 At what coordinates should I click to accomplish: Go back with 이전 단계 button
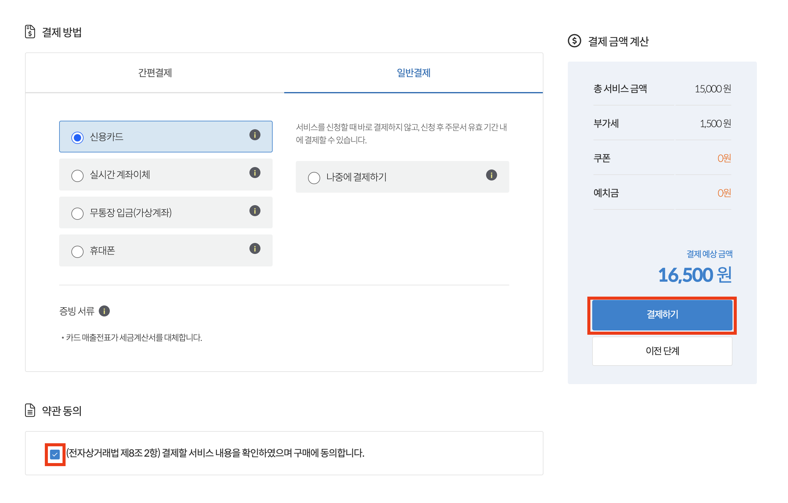pyautogui.click(x=662, y=351)
